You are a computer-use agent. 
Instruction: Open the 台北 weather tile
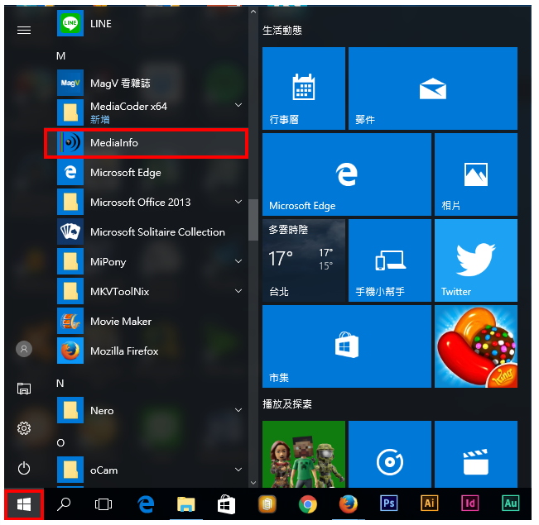point(304,260)
